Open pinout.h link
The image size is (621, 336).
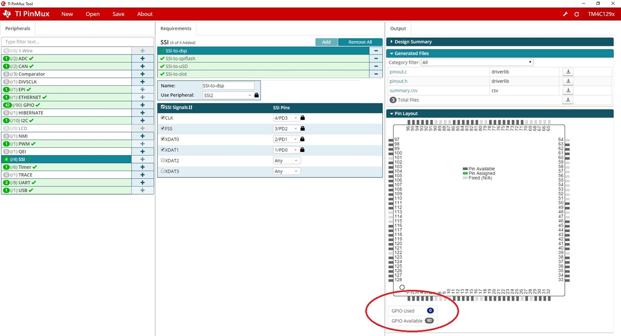[x=398, y=81]
